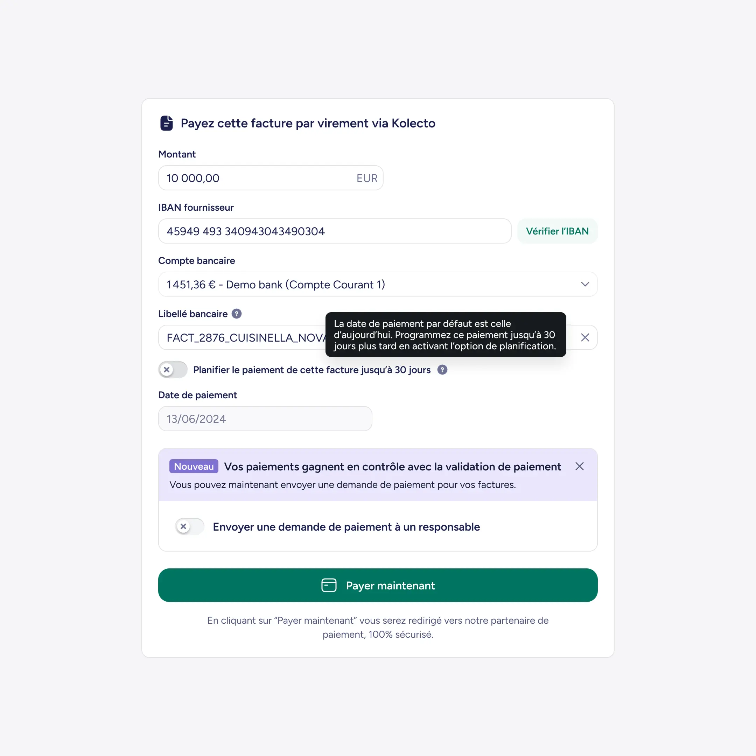Click the Libellé bancaire text field
This screenshot has width=756, height=756.
tap(378, 337)
